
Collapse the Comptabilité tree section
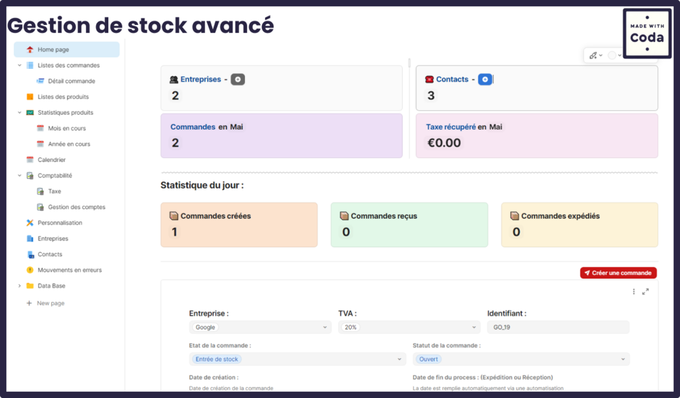(20, 176)
